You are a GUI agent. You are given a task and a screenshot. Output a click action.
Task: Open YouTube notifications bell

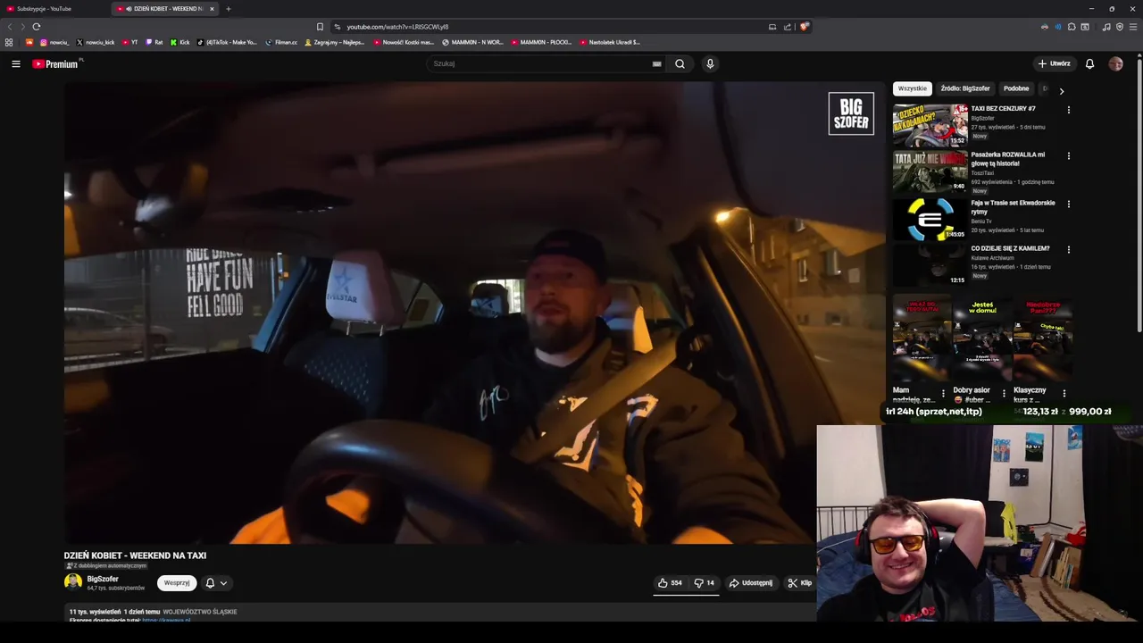1089,63
